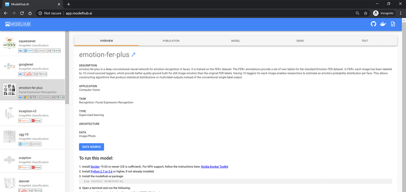Image resolution: width=406 pixels, height=192 pixels.
Task: Select xception model in sidebar
Action: coord(33,161)
